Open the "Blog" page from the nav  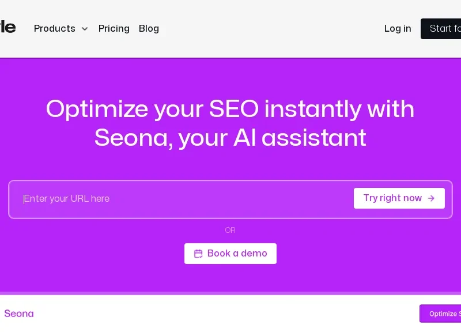pos(149,28)
